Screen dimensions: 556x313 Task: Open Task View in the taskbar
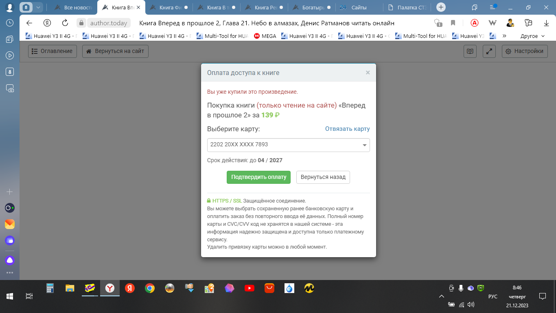[29, 296]
